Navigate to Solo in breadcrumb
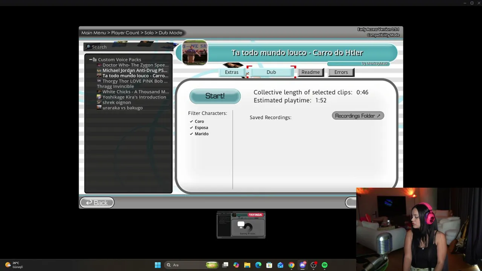The width and height of the screenshot is (482, 271). point(149,33)
